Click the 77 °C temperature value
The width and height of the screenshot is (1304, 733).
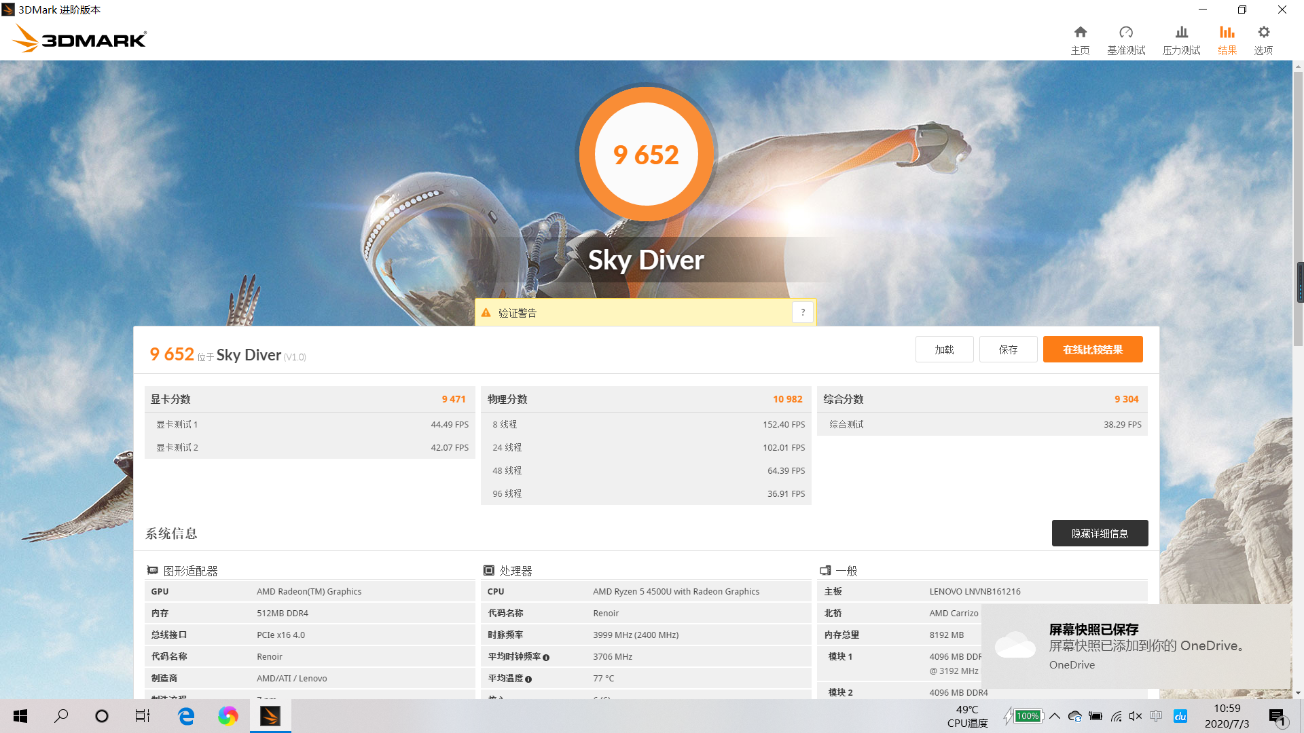(603, 678)
